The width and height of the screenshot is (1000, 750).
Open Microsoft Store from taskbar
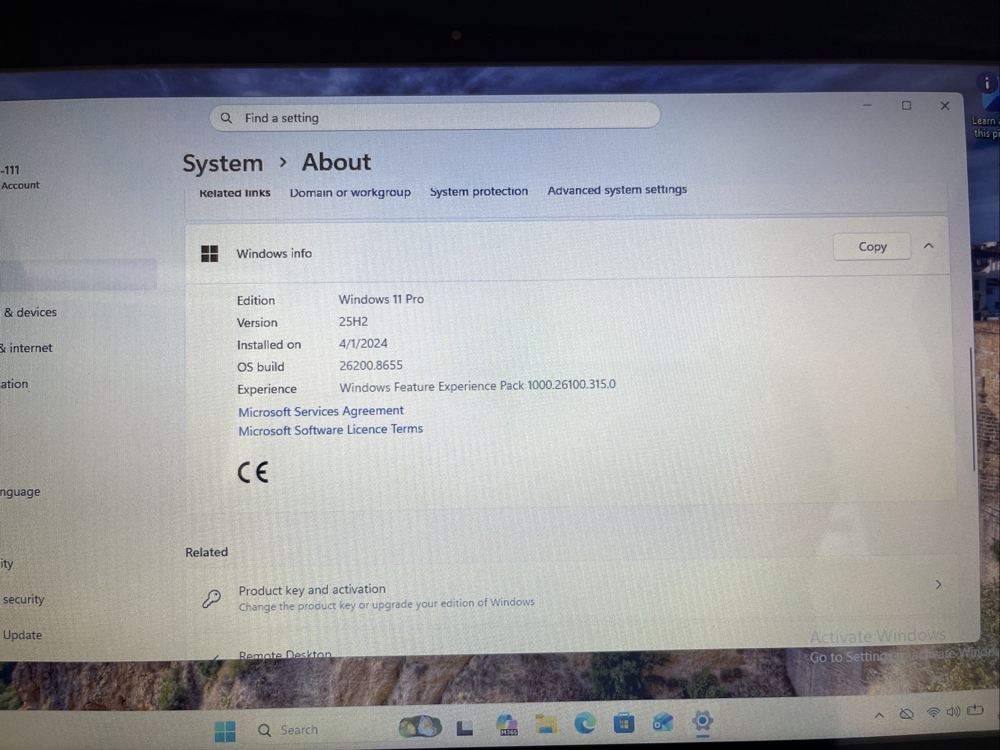[624, 723]
